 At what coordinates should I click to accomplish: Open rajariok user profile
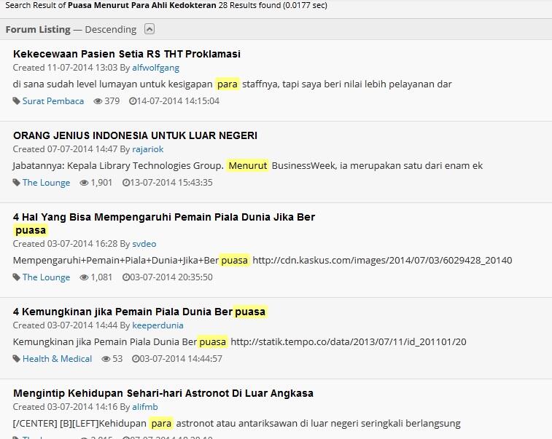click(148, 149)
